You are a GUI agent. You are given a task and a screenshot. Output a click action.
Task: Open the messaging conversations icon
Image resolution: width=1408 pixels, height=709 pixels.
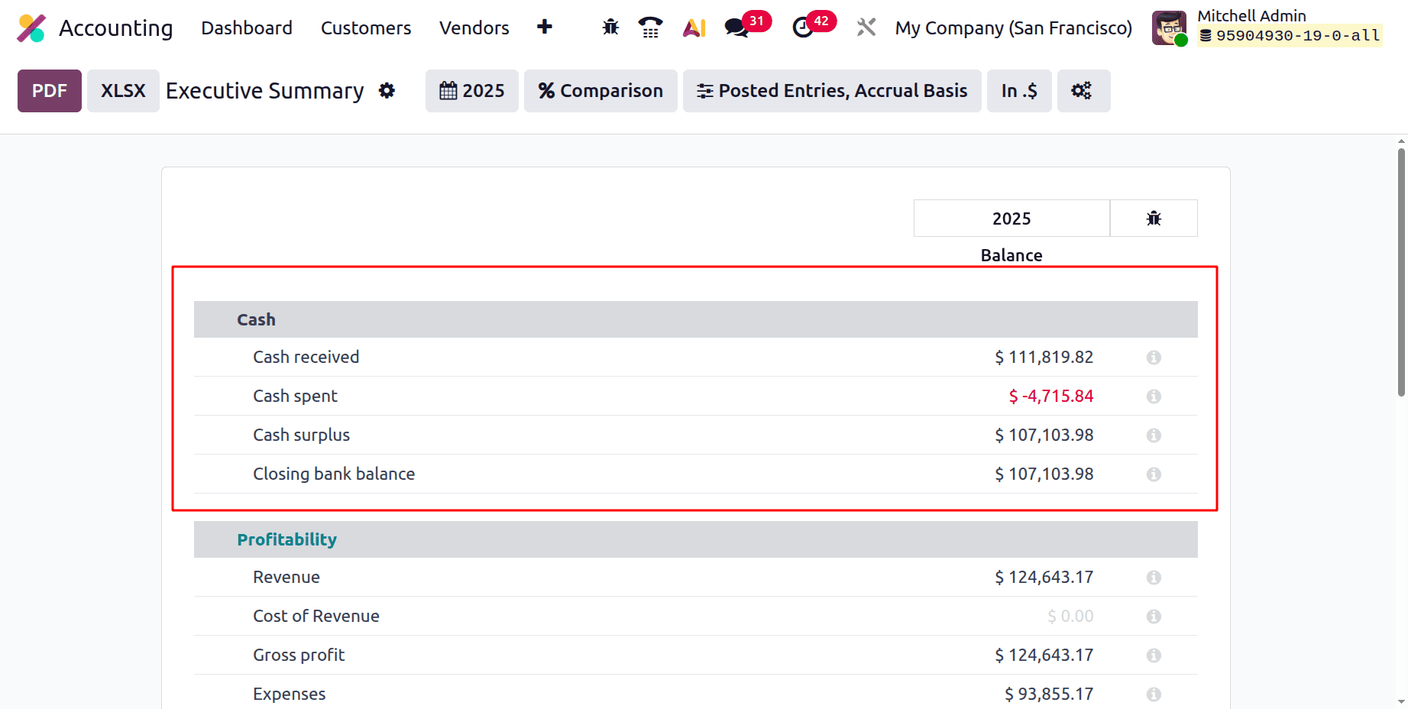tap(736, 27)
